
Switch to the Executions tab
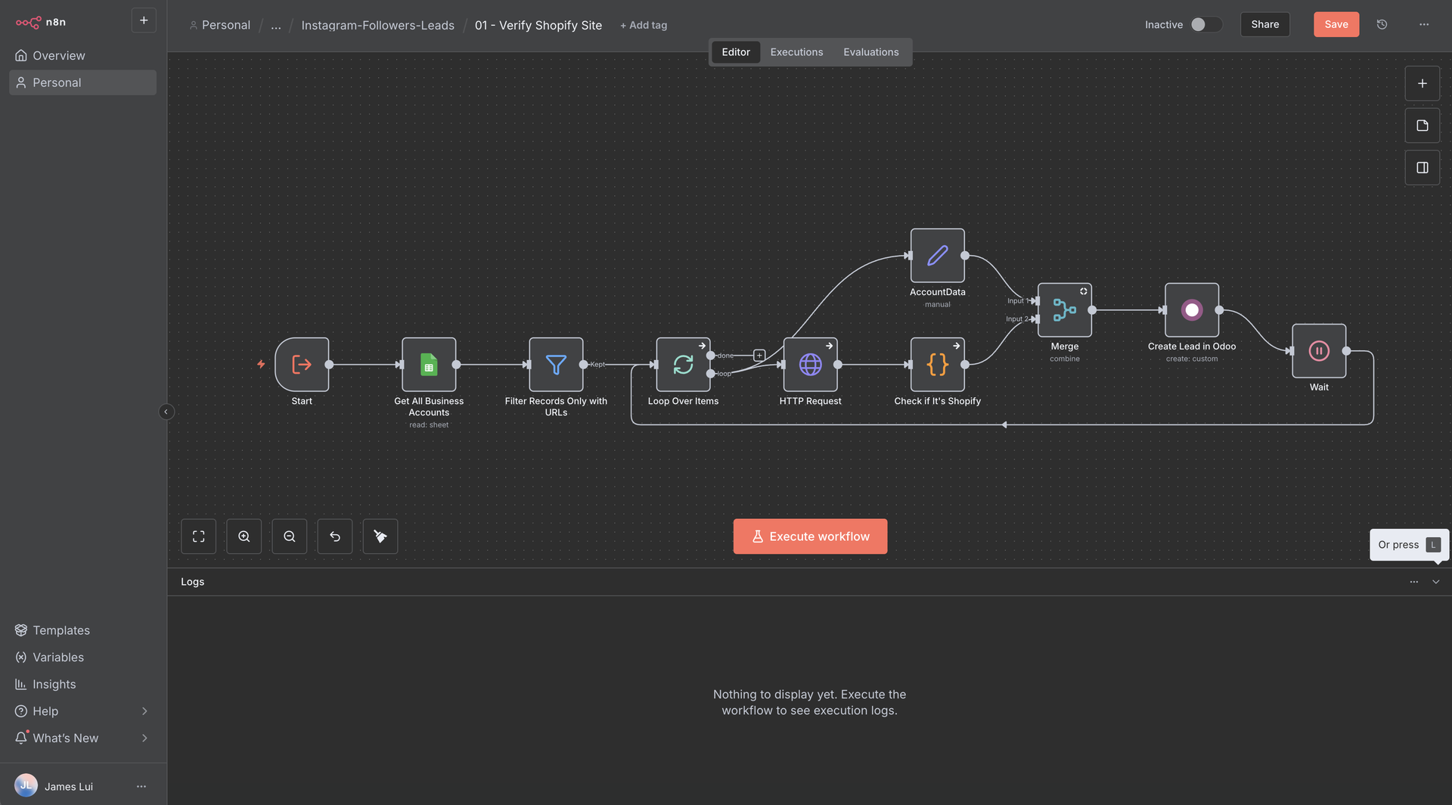coord(796,52)
